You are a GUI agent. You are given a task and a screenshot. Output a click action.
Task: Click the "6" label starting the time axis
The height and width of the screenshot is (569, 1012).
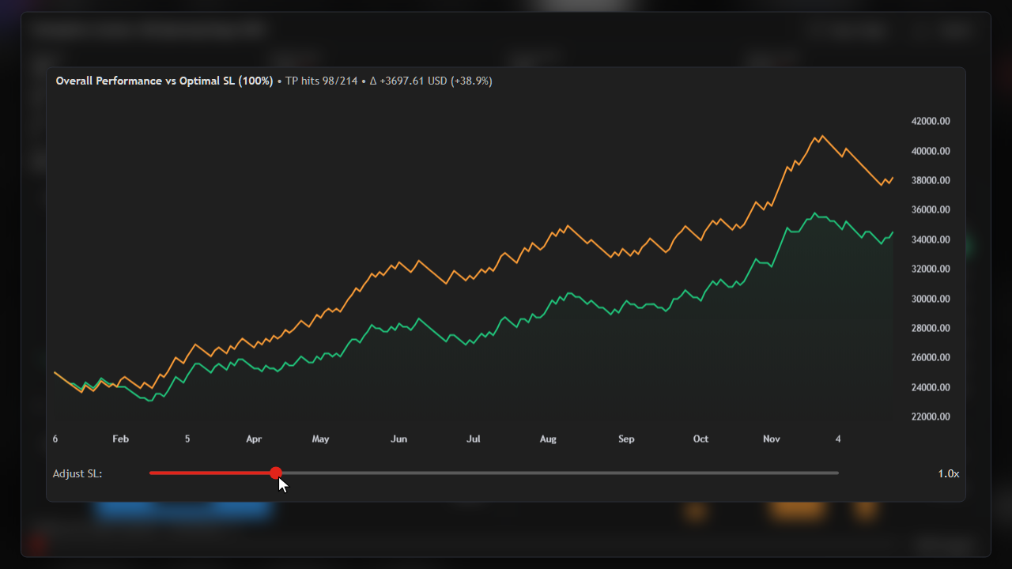[55, 439]
